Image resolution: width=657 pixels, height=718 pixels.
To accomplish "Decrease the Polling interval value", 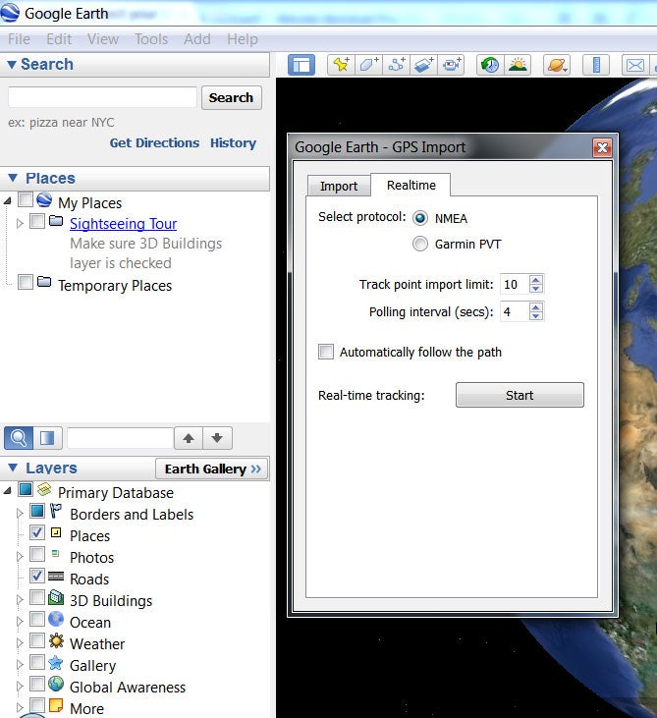I will coord(535,316).
